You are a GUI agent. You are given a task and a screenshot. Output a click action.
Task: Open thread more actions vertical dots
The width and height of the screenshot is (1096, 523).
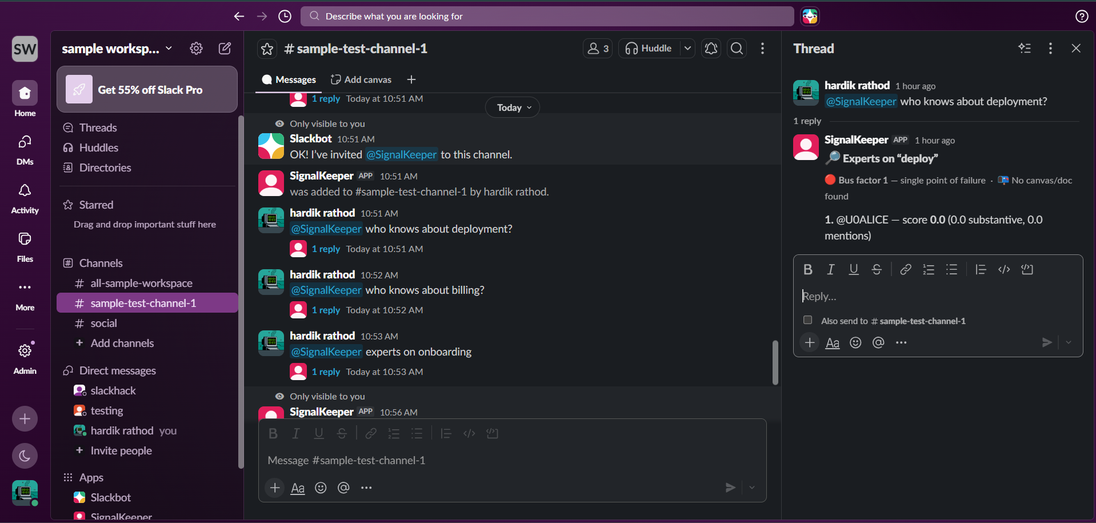point(1050,49)
